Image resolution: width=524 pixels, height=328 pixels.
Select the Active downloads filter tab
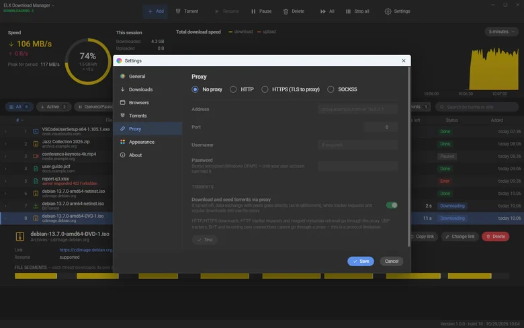(x=54, y=107)
